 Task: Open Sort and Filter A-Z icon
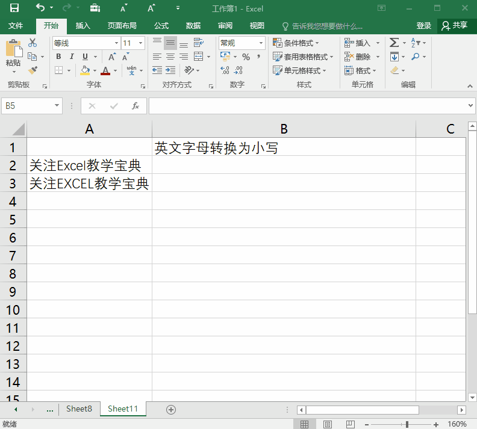coord(416,43)
